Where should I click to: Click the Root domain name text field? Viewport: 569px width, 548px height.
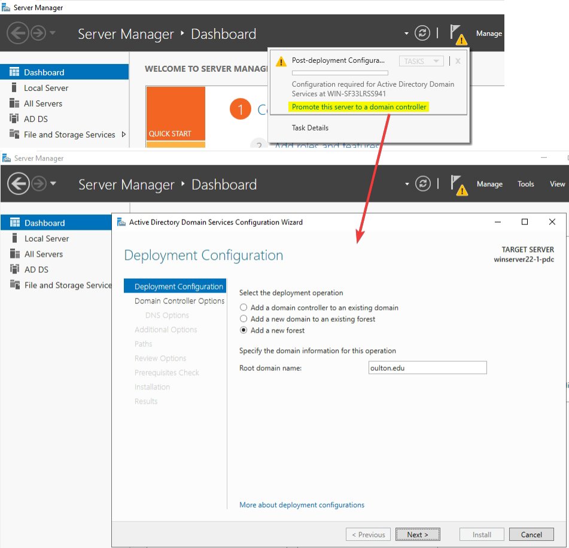pos(427,368)
